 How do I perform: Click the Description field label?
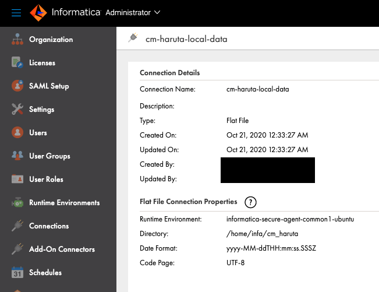click(157, 106)
